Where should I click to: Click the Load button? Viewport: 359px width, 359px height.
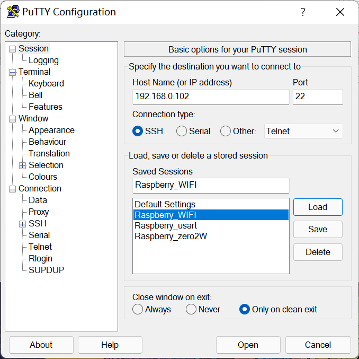pyautogui.click(x=318, y=207)
